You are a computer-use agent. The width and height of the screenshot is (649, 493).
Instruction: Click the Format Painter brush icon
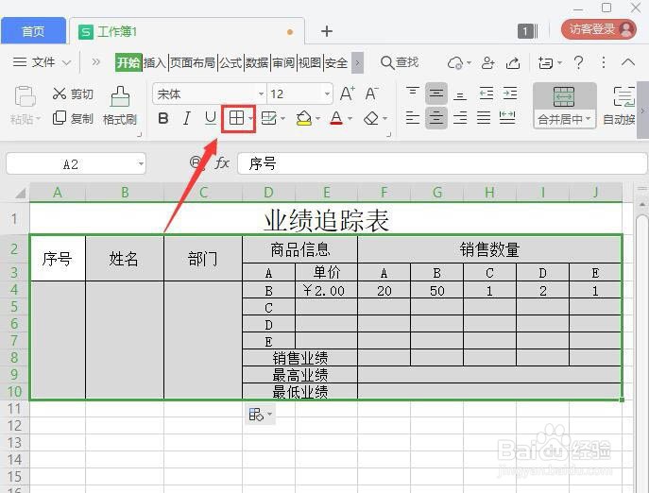click(x=120, y=97)
